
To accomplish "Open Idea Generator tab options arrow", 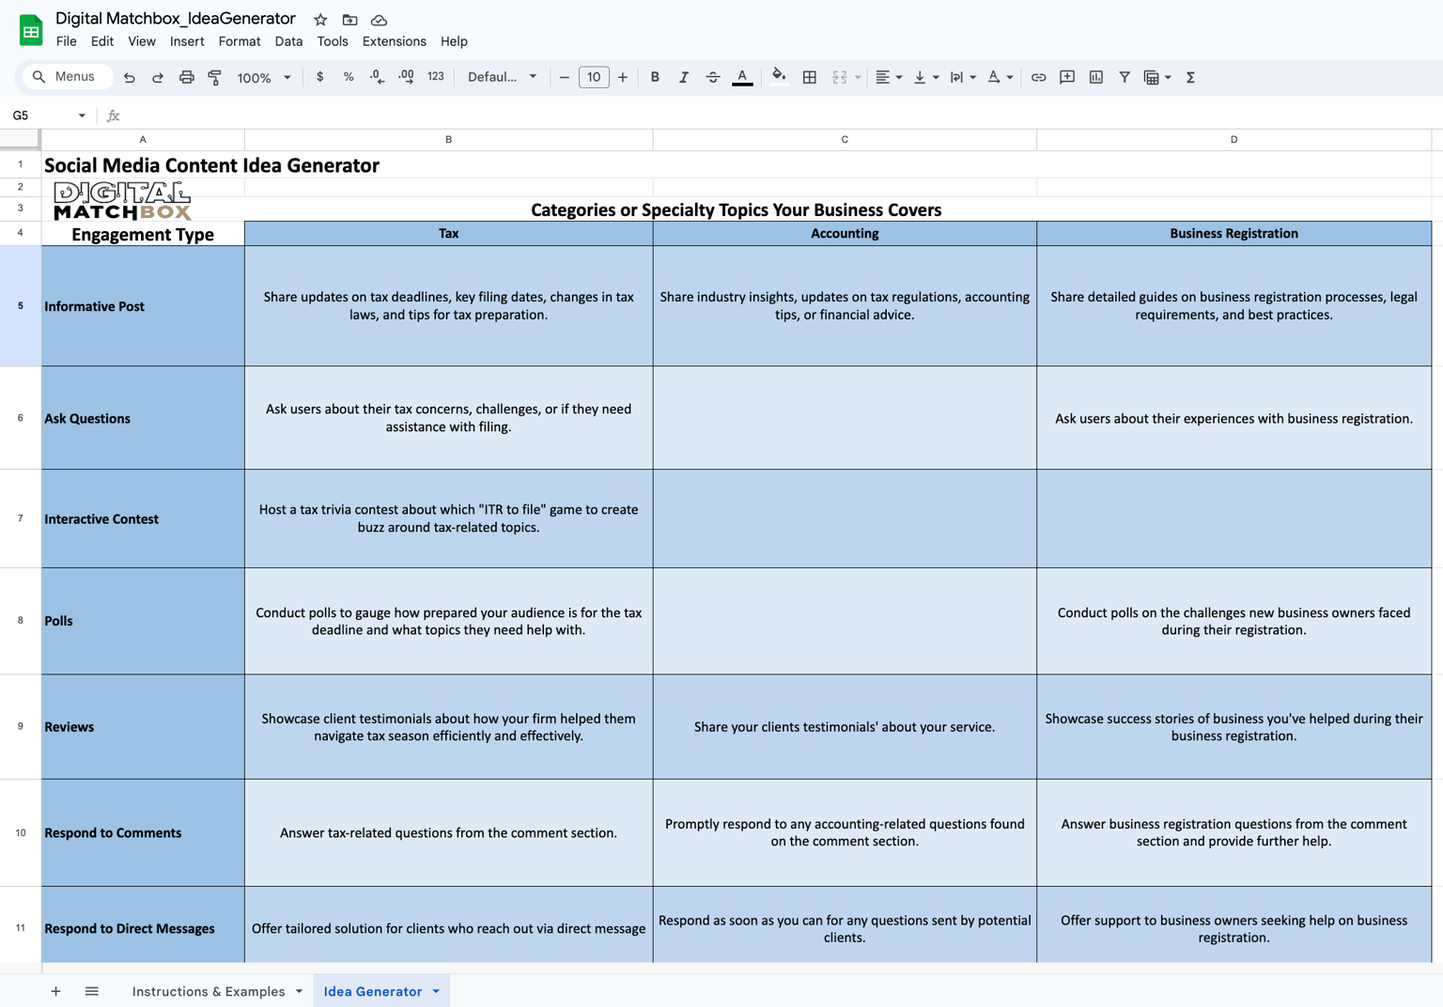I will 436,991.
